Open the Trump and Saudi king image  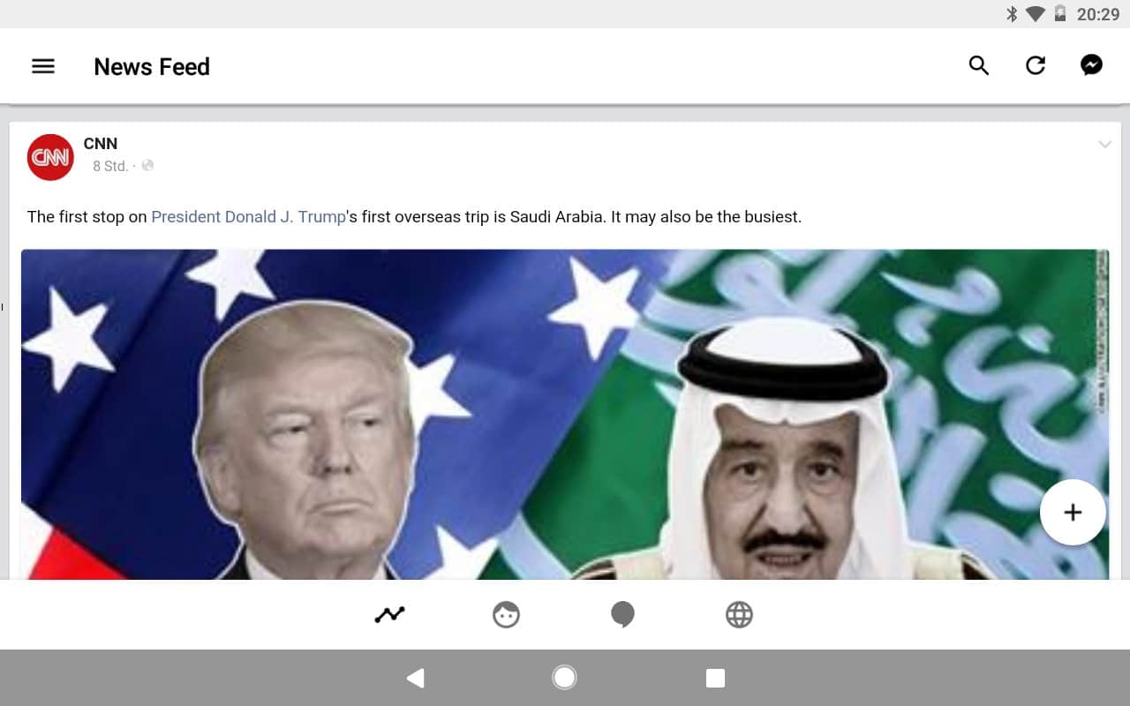(565, 415)
